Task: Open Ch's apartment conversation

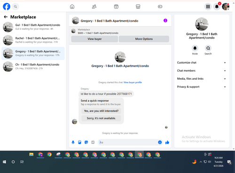Action: 33,67
